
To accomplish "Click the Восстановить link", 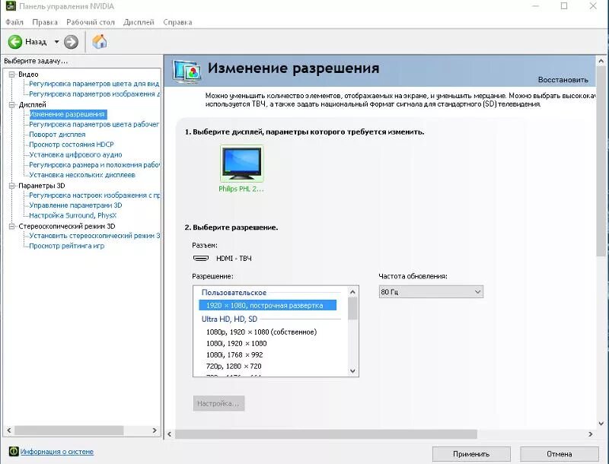I will 563,80.
